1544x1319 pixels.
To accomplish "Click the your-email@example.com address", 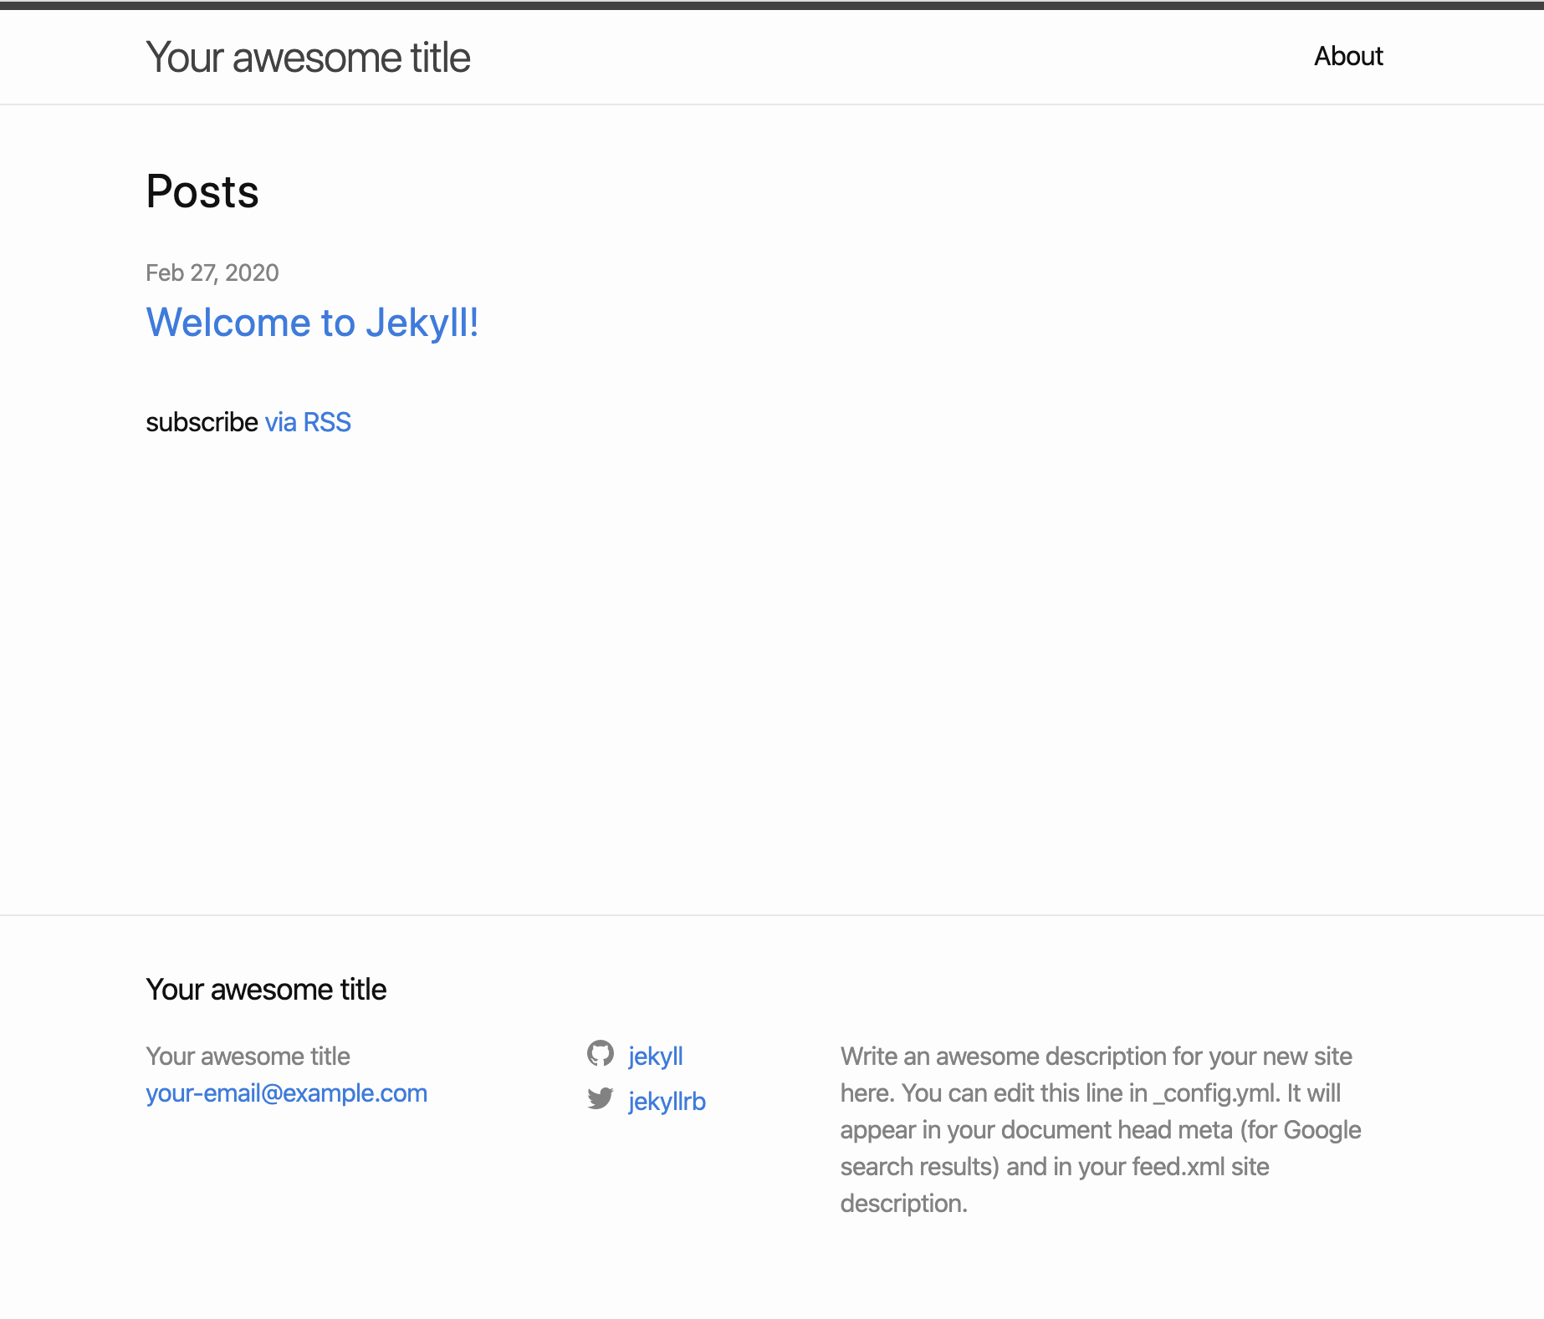I will (286, 1093).
